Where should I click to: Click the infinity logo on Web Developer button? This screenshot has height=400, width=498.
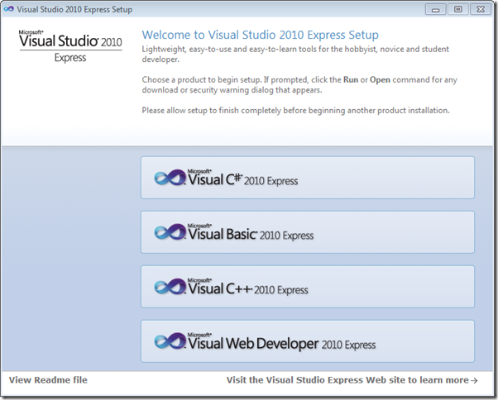tap(170, 341)
